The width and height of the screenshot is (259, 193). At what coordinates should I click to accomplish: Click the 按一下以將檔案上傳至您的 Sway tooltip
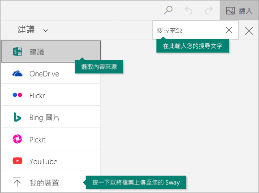136,183
